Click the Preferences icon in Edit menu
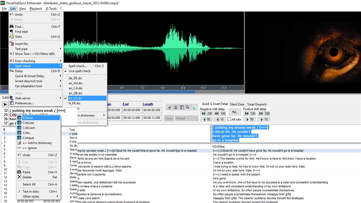 click(x=12, y=103)
